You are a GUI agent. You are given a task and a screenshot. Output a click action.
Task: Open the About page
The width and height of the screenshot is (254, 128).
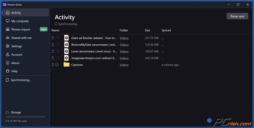25,63
